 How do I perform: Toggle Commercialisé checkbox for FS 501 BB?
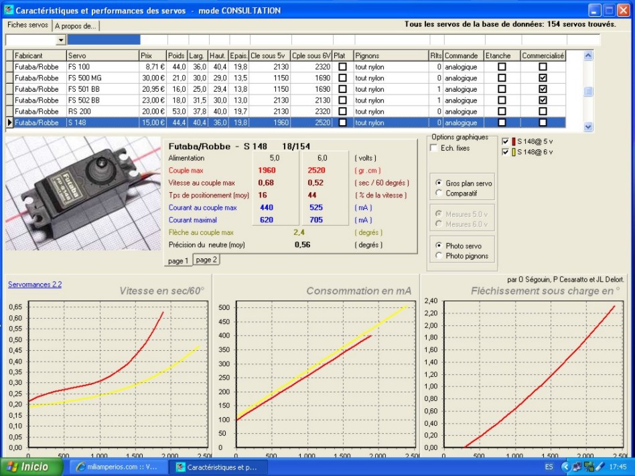coord(543,89)
